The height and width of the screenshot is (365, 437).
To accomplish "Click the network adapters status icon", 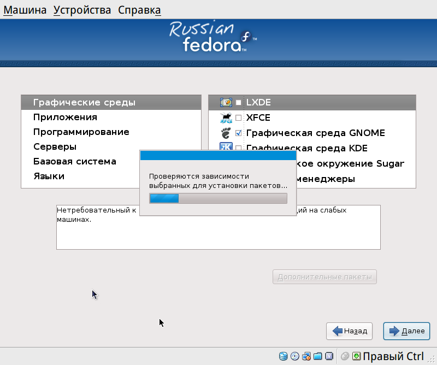I will coord(306,356).
